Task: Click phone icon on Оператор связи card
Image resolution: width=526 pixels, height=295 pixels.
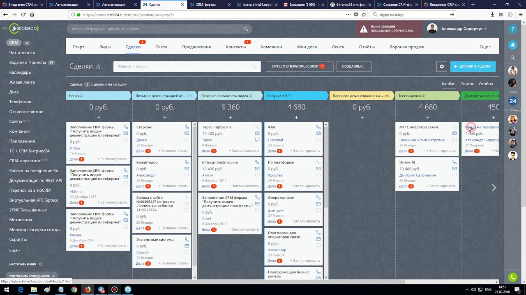Action: (x=318, y=197)
